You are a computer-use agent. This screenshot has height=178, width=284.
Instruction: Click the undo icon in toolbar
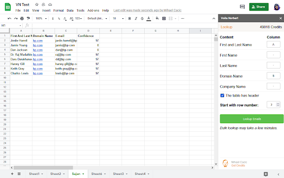coord(9,18)
